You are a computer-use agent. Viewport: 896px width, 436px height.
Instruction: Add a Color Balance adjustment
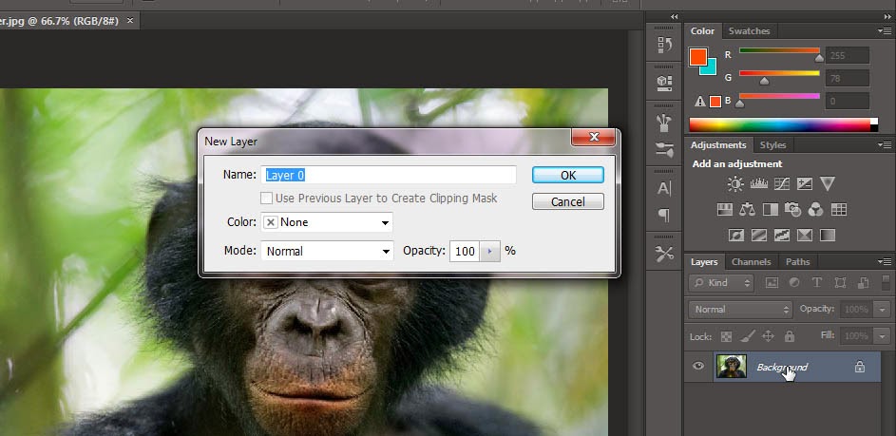click(x=748, y=210)
